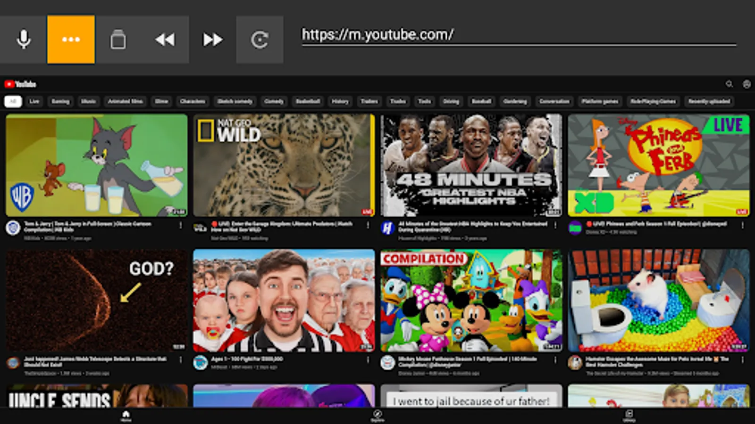Click the YouTube logo
This screenshot has height=424, width=755.
(x=20, y=84)
